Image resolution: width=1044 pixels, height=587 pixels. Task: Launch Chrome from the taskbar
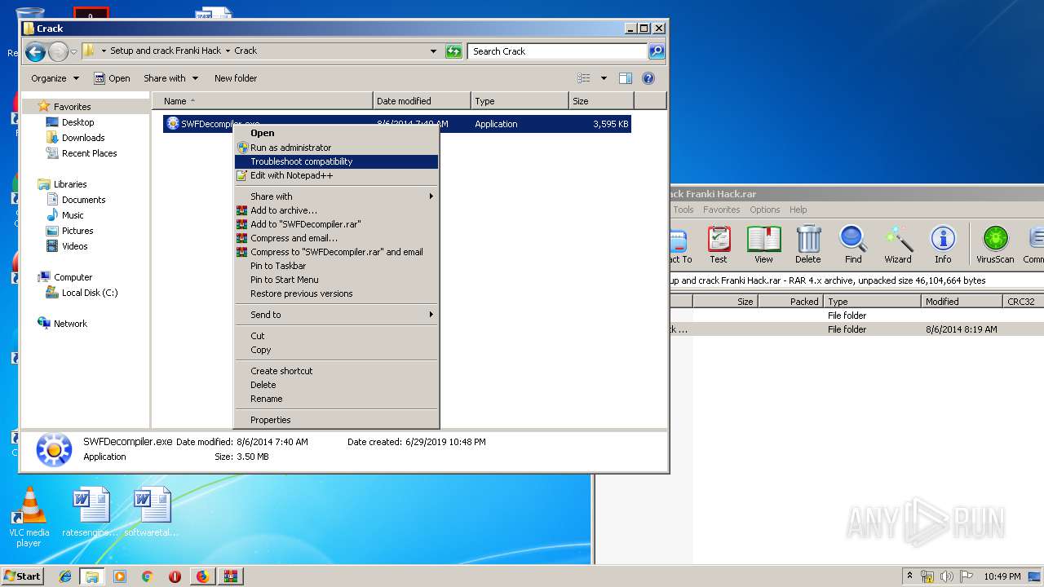(147, 576)
